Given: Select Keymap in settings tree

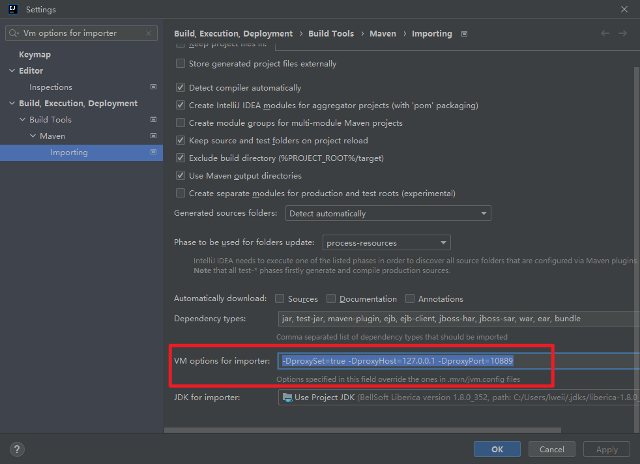Looking at the screenshot, I should click(x=35, y=54).
